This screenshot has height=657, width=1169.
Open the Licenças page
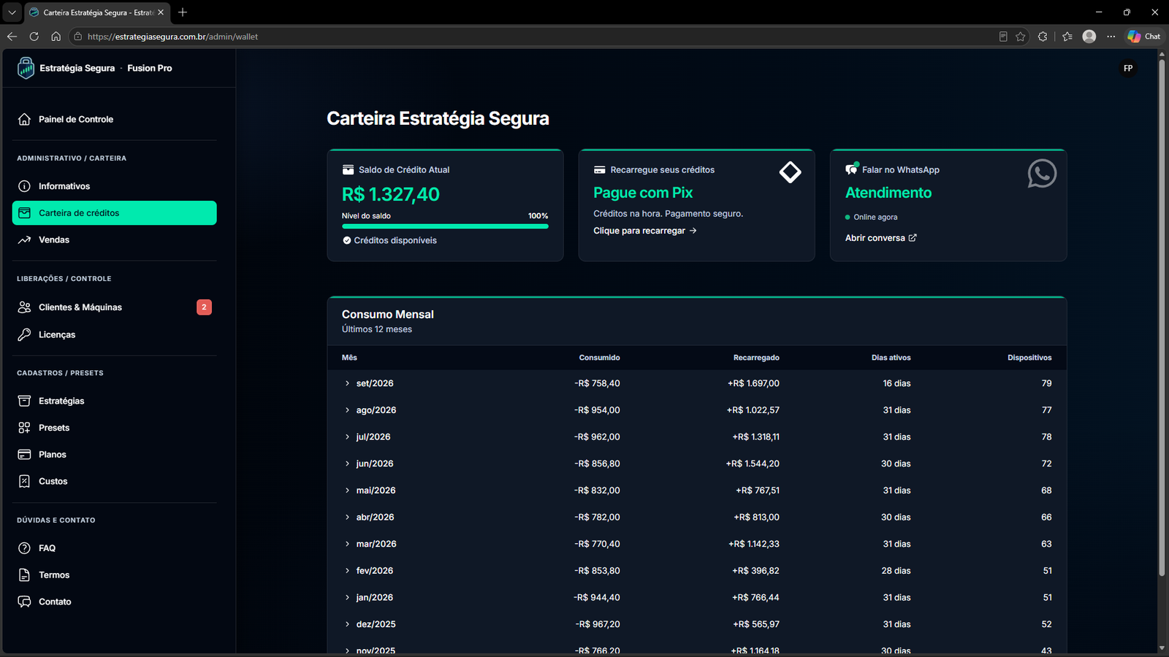click(x=115, y=335)
